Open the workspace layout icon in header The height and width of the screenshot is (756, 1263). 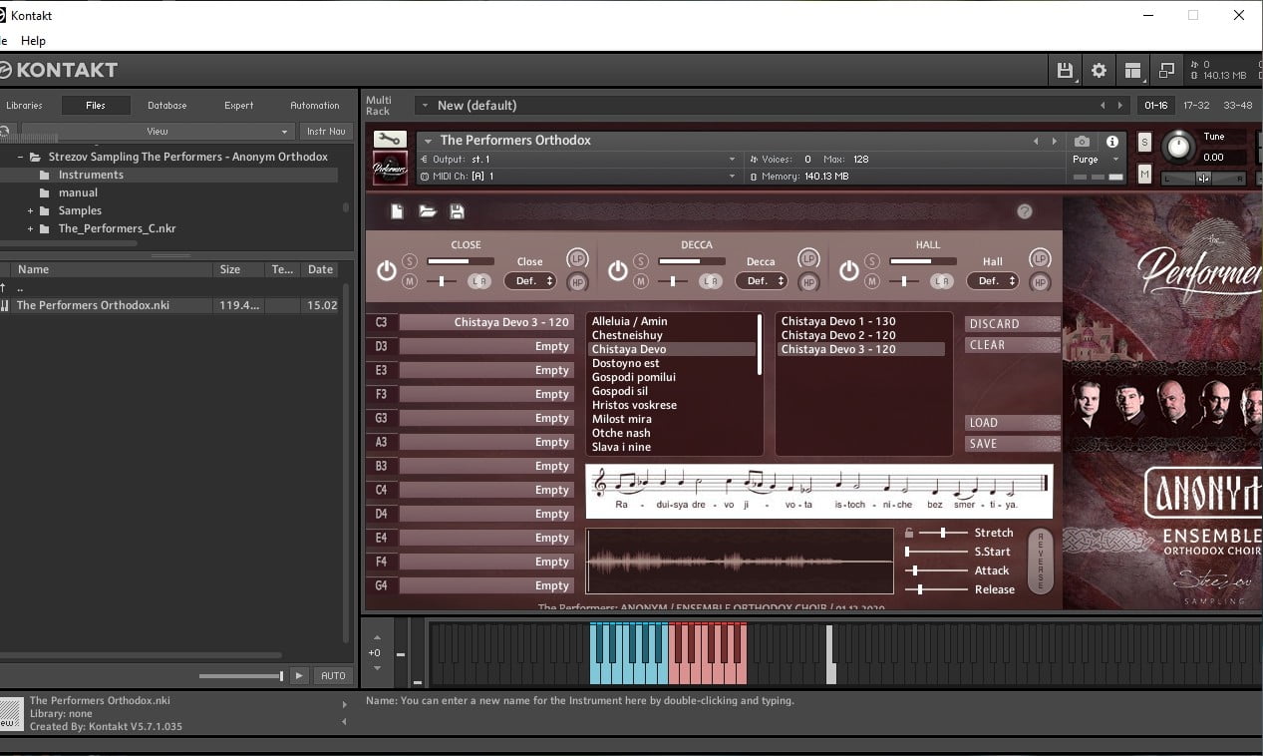(1132, 71)
